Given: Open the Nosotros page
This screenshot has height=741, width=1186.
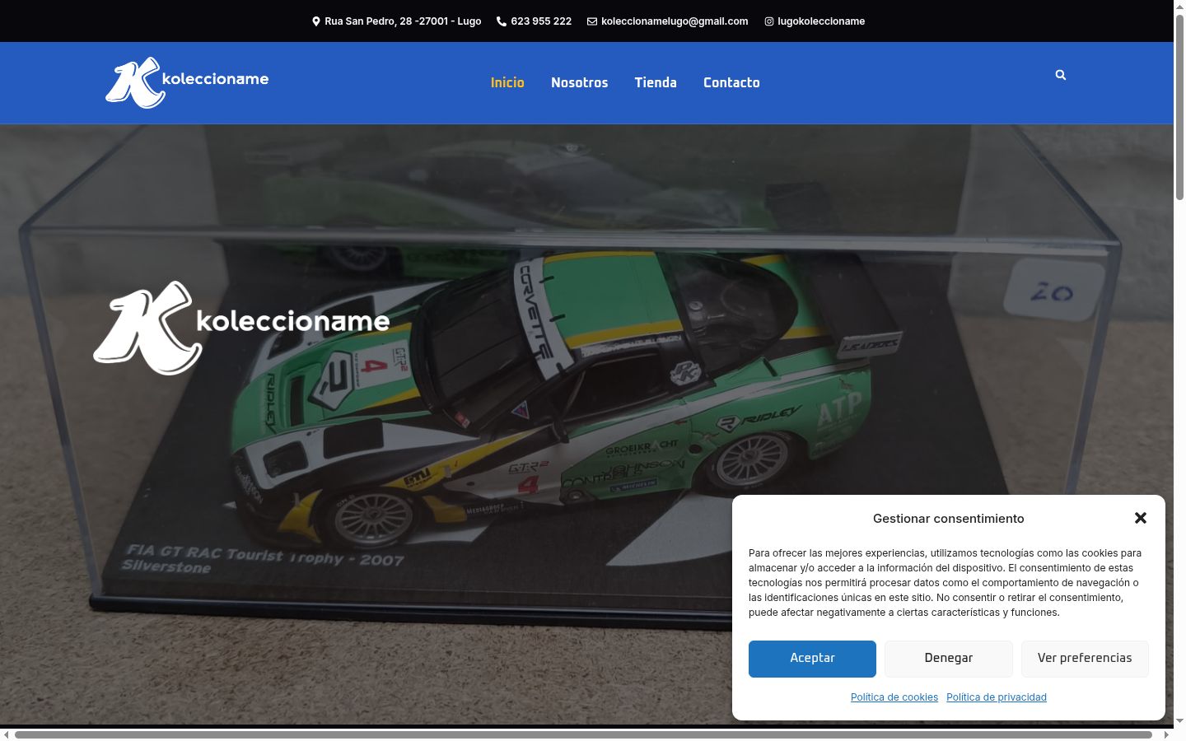Looking at the screenshot, I should pyautogui.click(x=580, y=82).
